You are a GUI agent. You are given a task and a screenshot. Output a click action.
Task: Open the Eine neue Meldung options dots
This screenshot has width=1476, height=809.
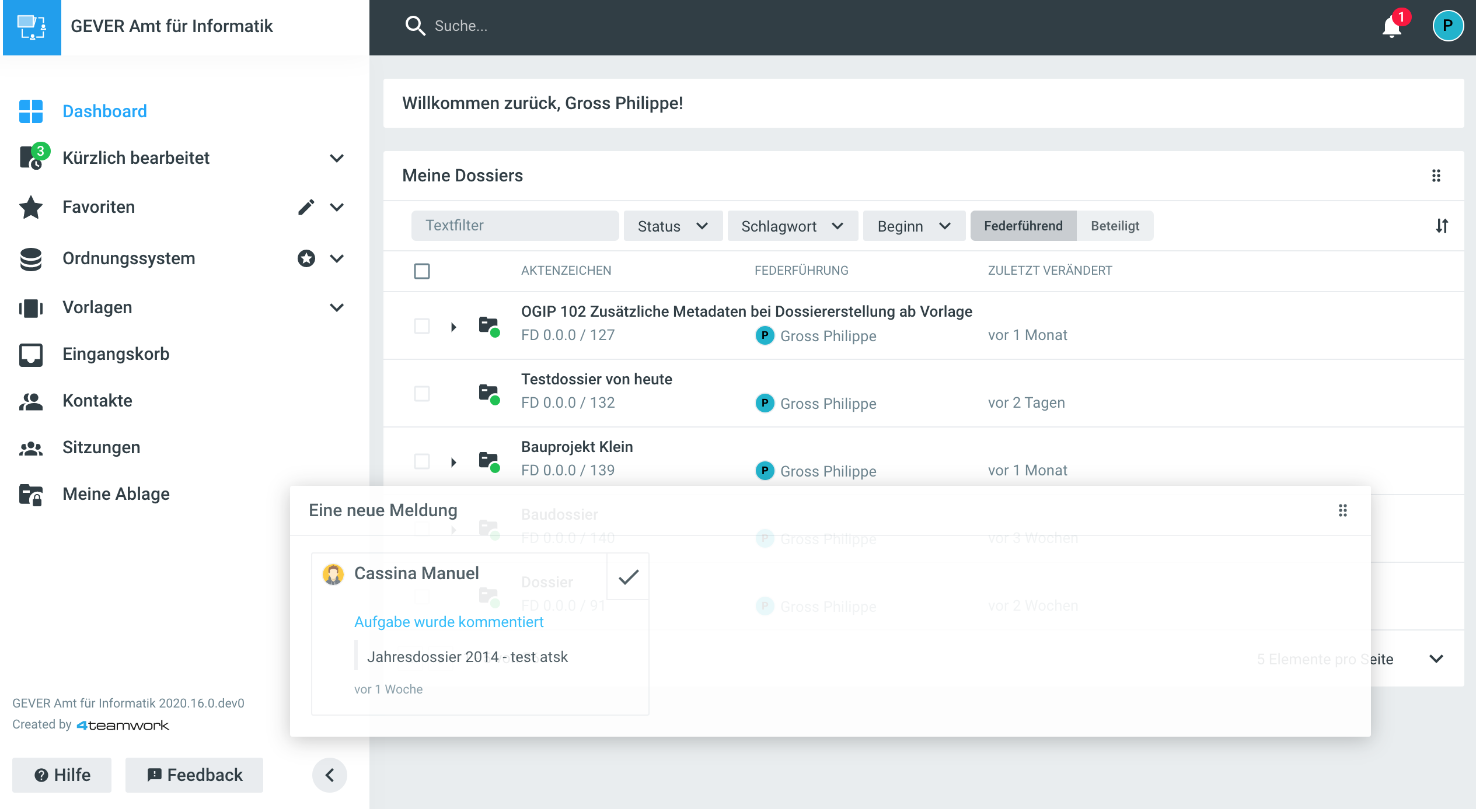tap(1342, 510)
